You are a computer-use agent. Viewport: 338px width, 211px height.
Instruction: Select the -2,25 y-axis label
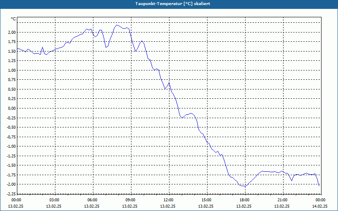(x=12, y=194)
